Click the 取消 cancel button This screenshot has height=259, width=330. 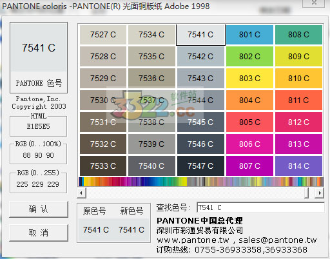click(39, 233)
